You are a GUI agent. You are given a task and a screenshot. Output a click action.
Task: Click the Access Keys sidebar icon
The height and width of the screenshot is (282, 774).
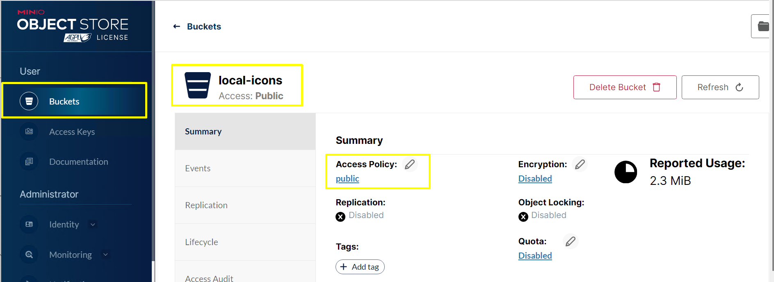coord(29,132)
